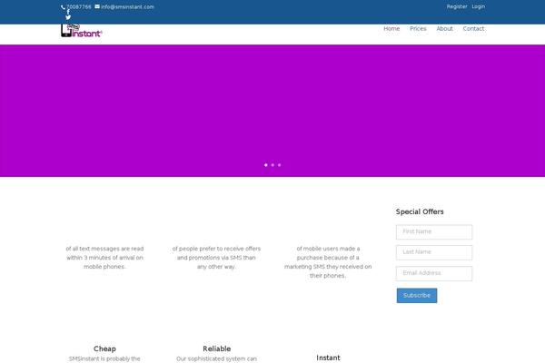Click text 'of all text messages are read'

pos(104,249)
